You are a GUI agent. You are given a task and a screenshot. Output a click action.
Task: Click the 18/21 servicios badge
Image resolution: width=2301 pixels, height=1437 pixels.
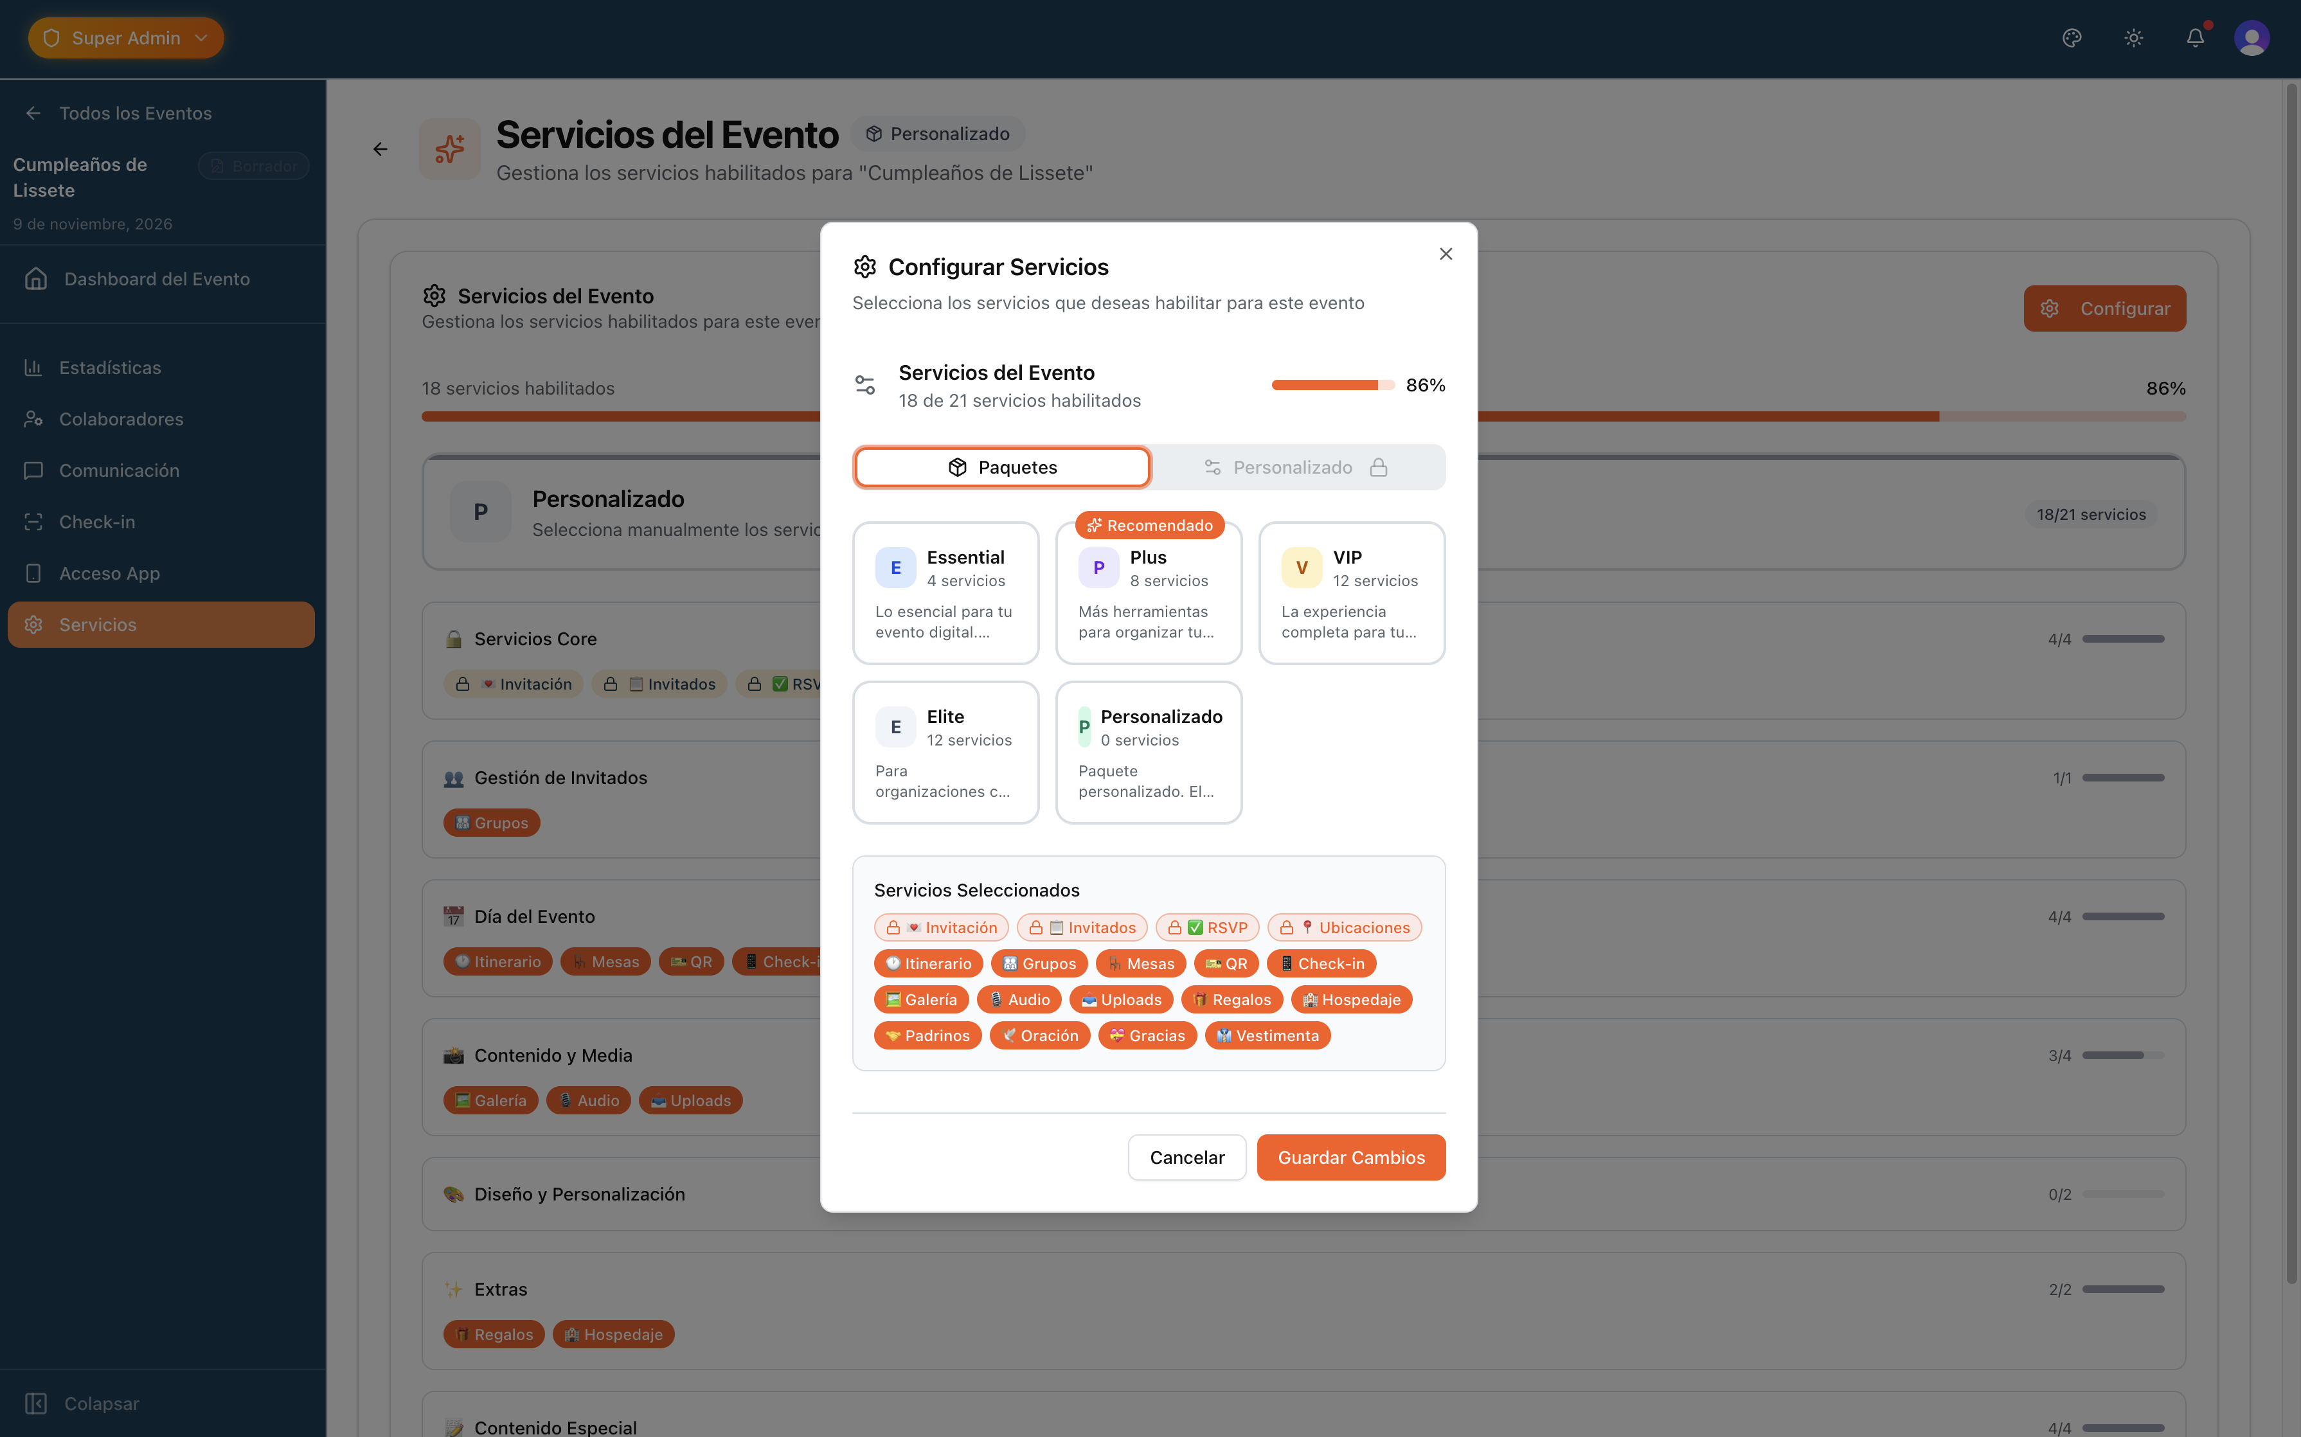[x=2091, y=514]
